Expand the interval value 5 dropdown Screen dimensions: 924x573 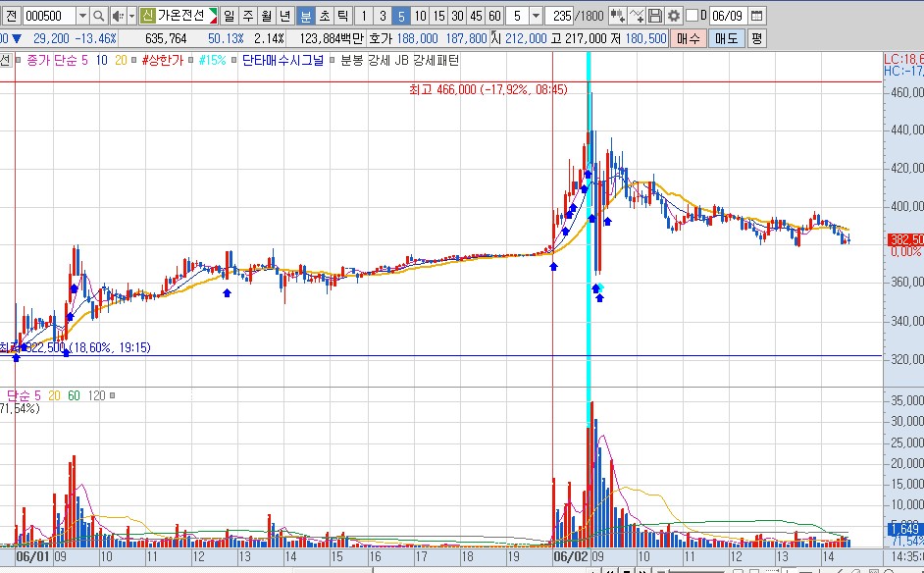536,16
